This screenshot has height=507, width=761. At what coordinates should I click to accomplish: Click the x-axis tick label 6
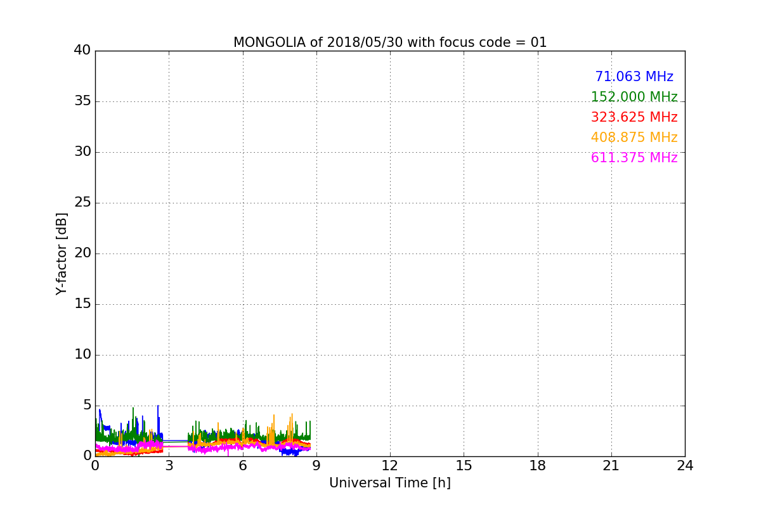tap(242, 466)
